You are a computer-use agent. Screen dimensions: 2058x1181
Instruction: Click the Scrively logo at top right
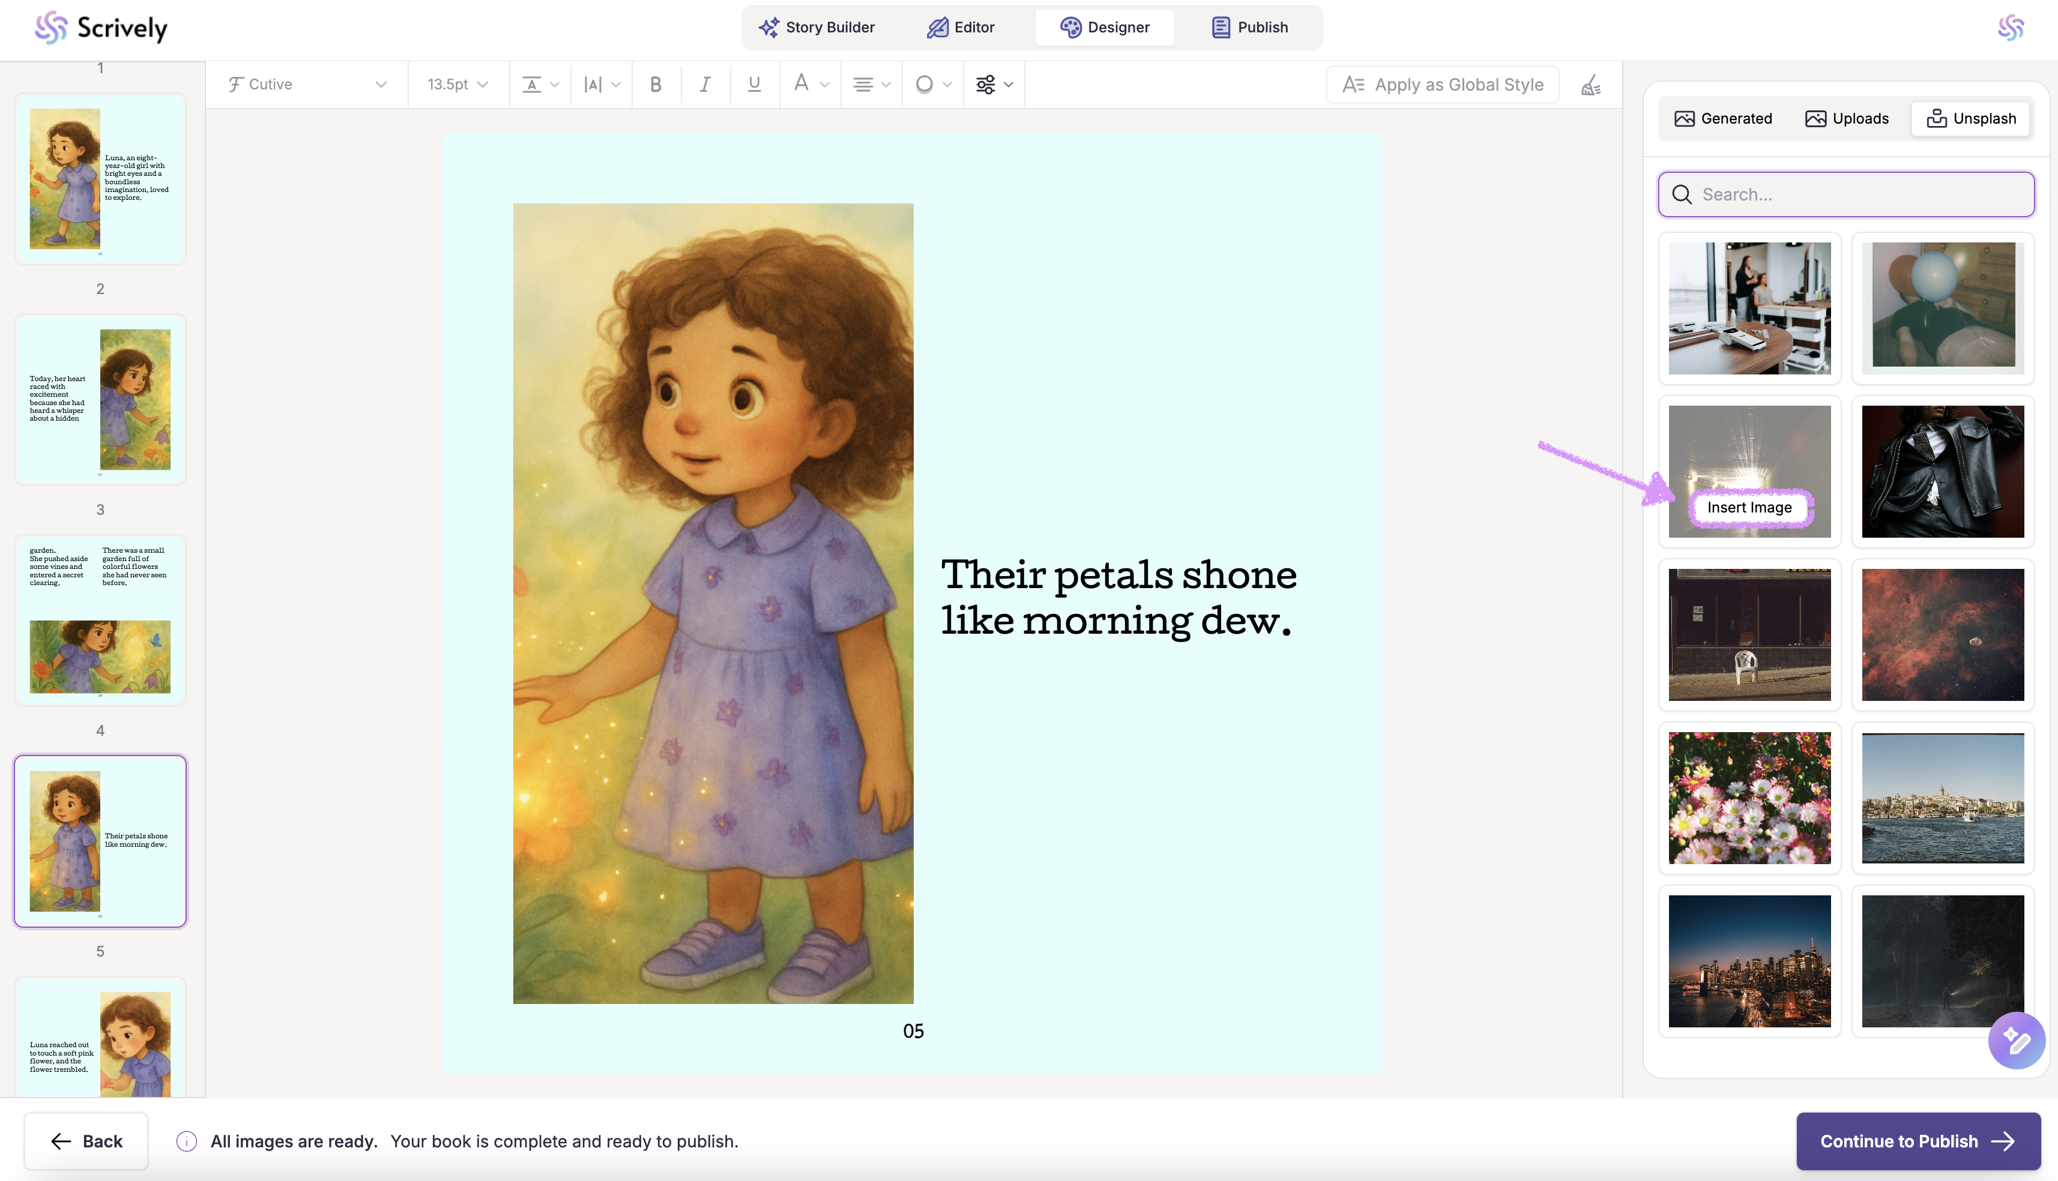[x=2010, y=28]
